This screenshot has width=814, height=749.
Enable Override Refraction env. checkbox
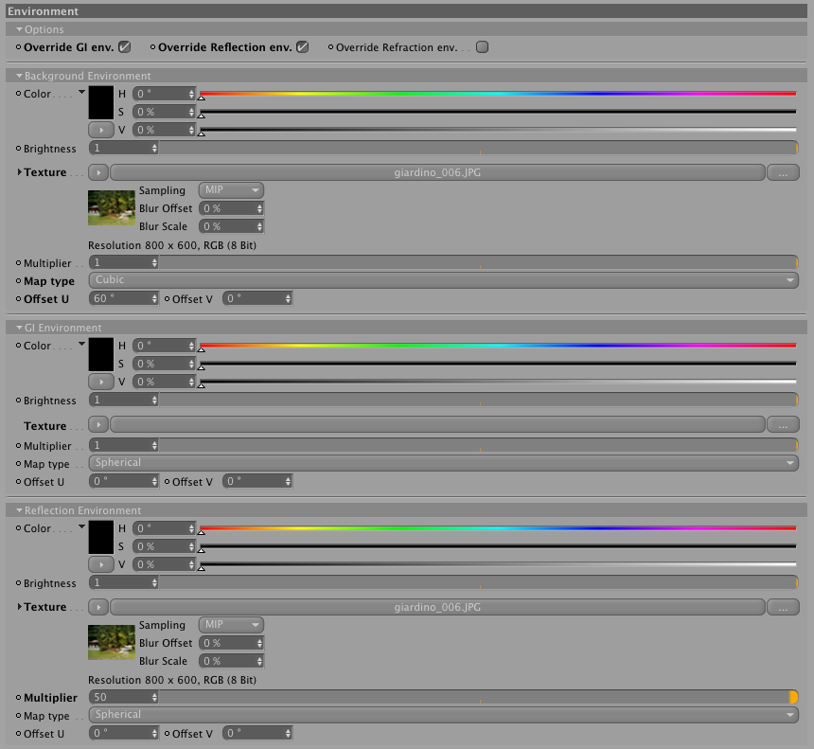coord(483,47)
